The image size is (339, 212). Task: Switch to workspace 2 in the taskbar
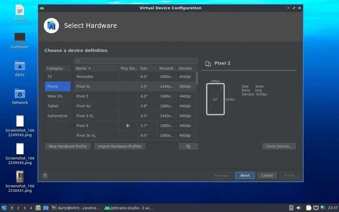[18, 208]
